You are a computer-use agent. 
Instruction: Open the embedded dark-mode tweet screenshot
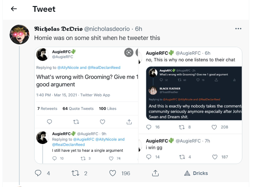coord(194,93)
